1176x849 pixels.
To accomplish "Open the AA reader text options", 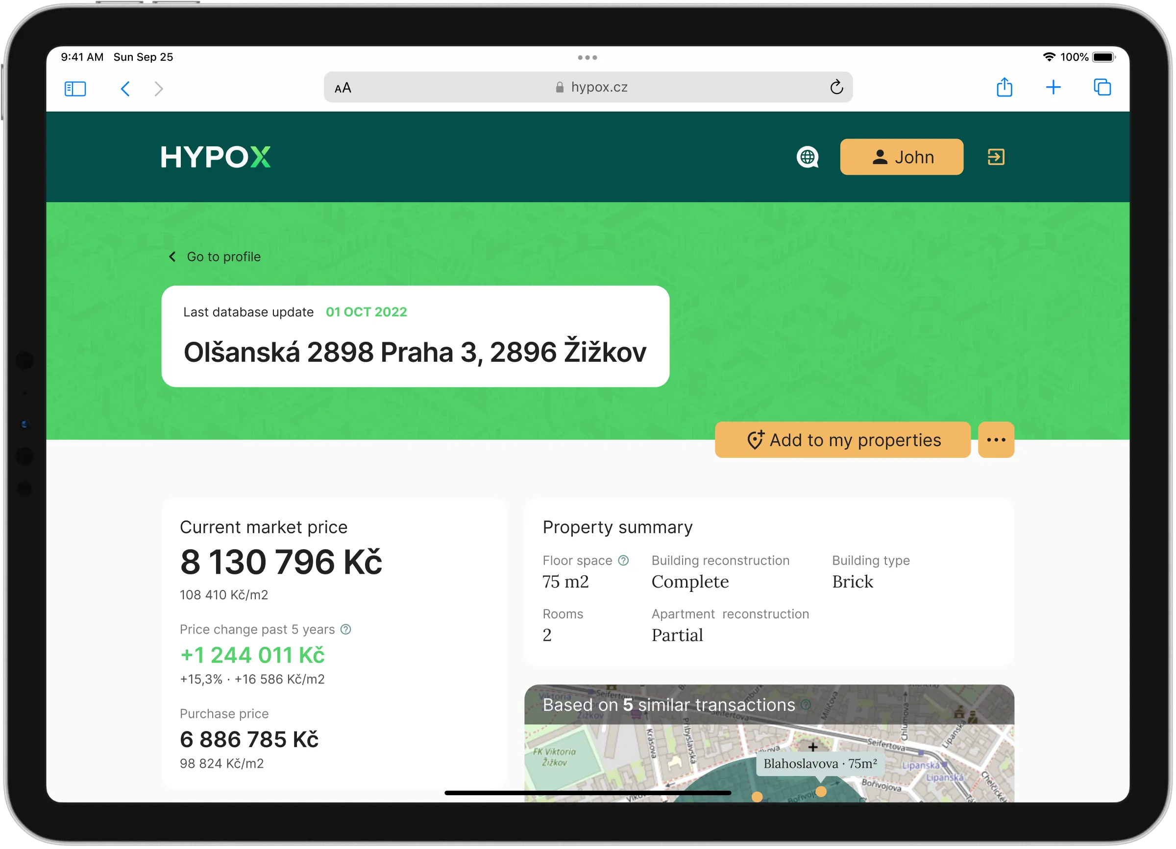I will click(343, 88).
